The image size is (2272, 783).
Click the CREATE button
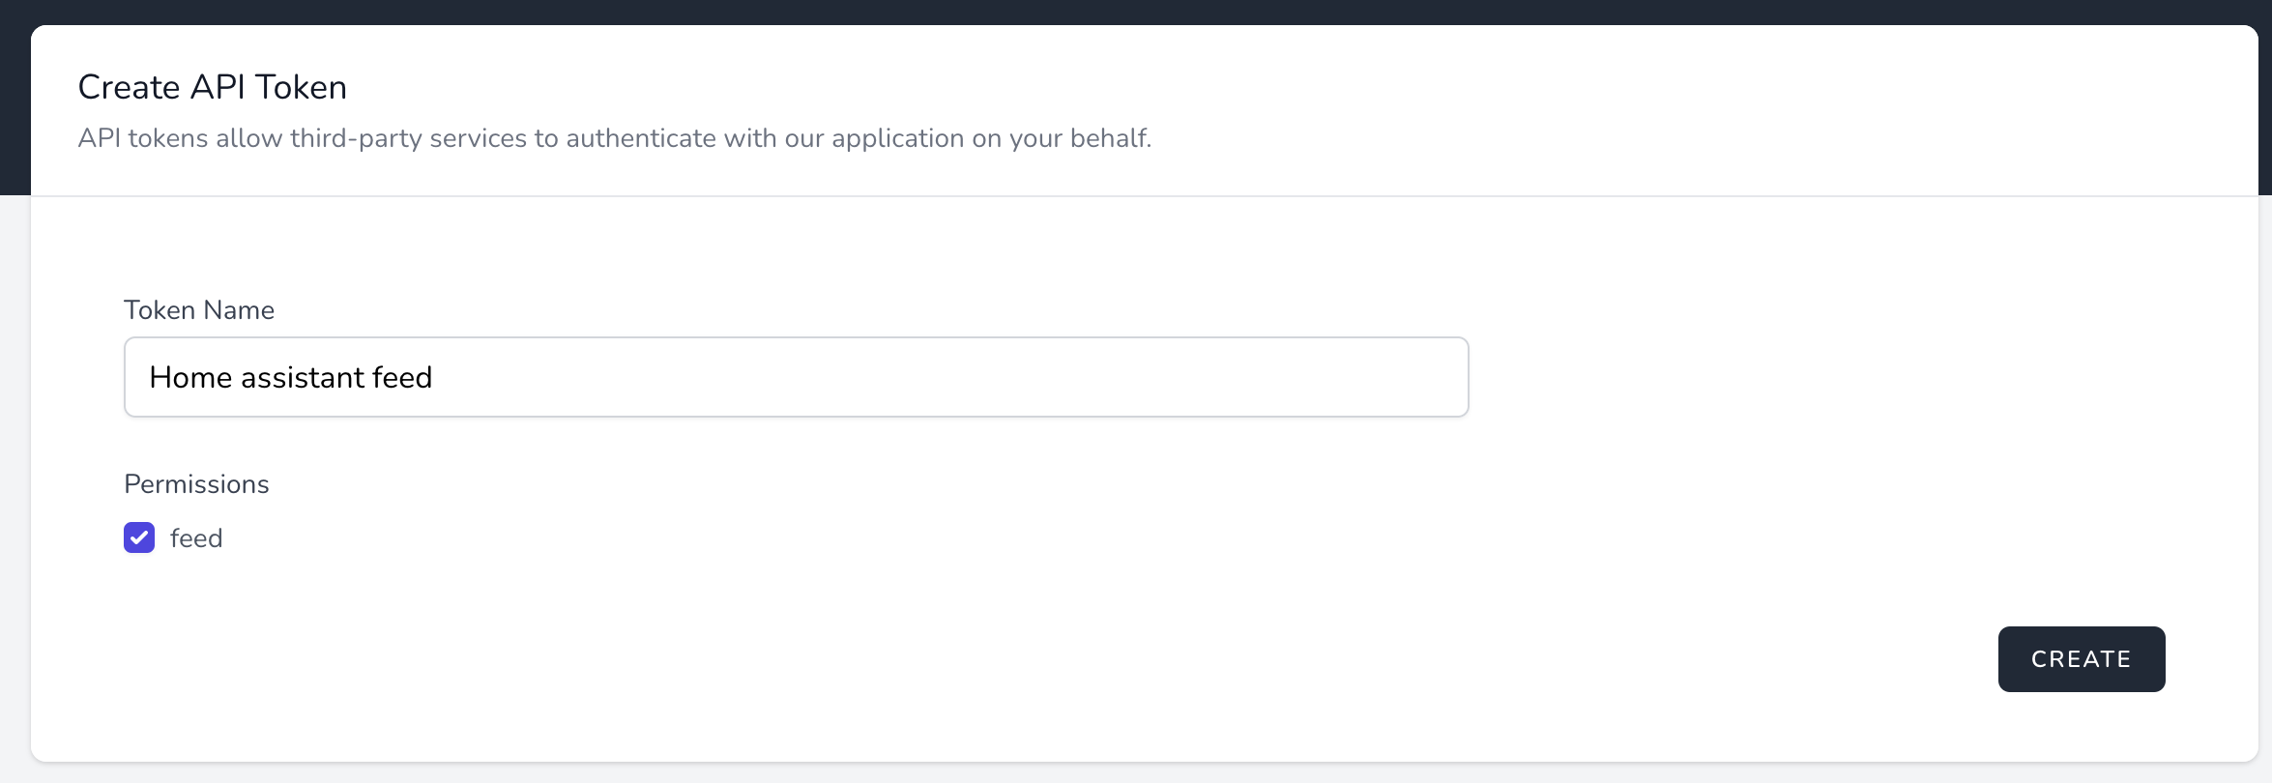pos(2081,659)
